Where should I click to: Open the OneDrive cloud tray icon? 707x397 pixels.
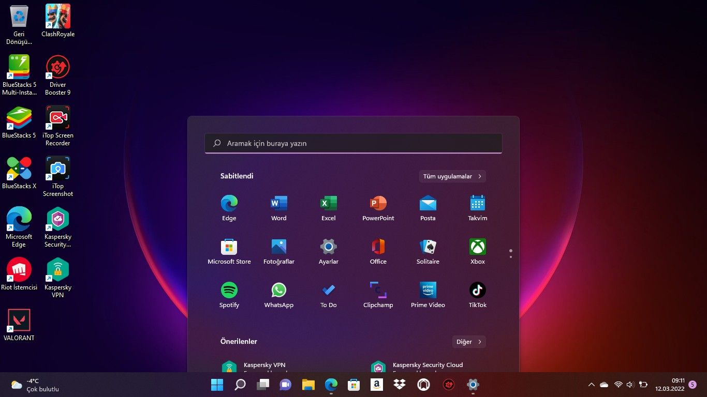coord(604,385)
